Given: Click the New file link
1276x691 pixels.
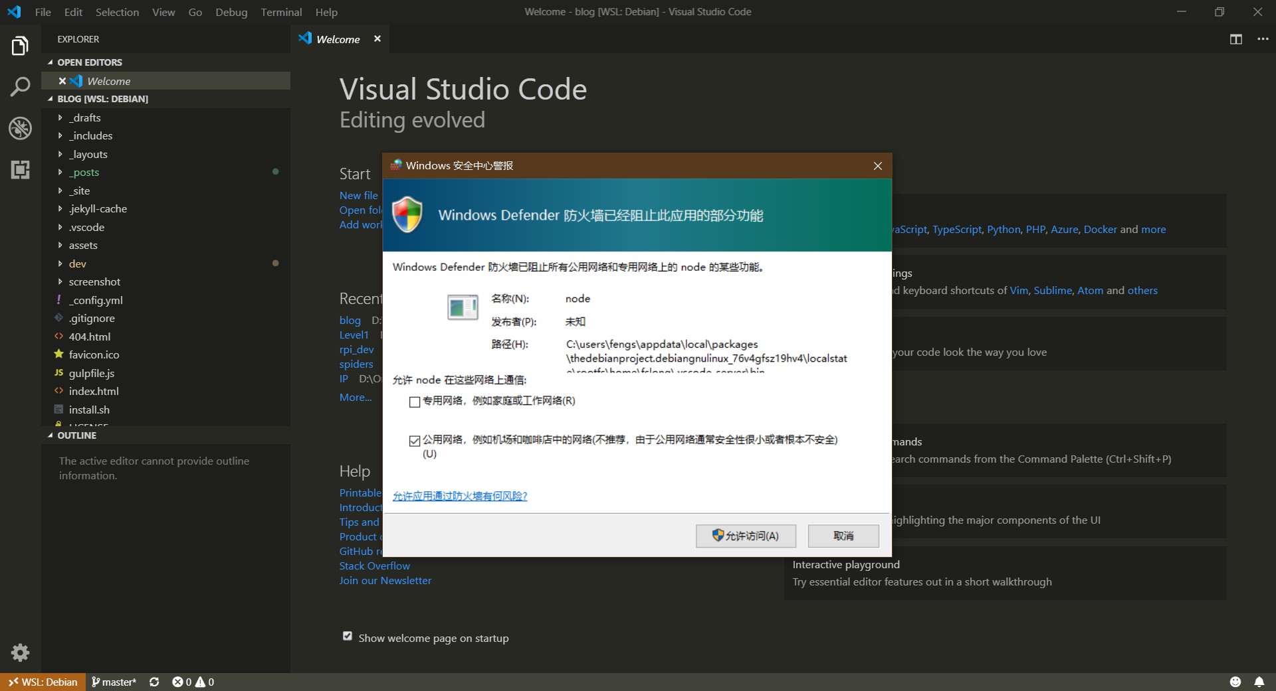Looking at the screenshot, I should (x=358, y=195).
